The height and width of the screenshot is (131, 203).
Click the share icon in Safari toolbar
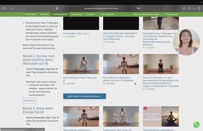189,8
